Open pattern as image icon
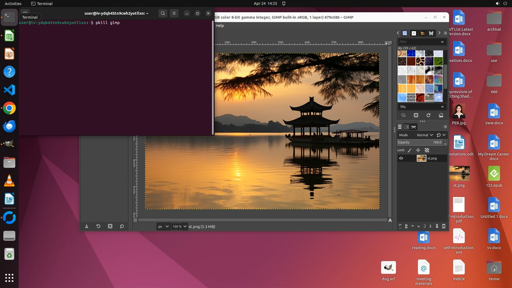The height and width of the screenshot is (288, 512). click(x=441, y=115)
